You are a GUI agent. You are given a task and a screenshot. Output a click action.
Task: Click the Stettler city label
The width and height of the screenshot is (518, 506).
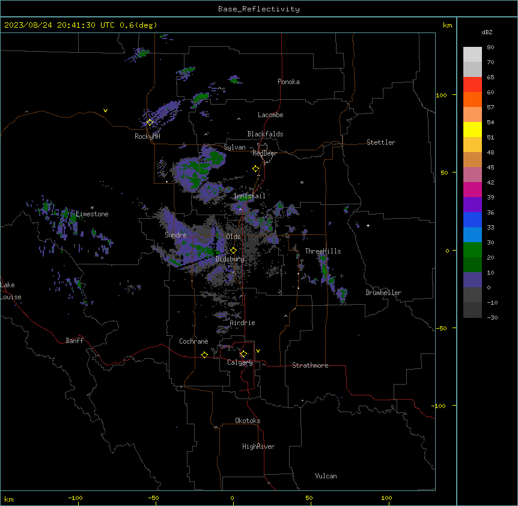pos(381,142)
